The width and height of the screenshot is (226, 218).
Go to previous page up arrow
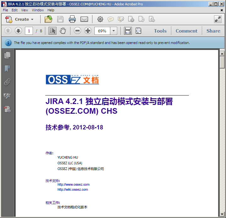pos(8,31)
